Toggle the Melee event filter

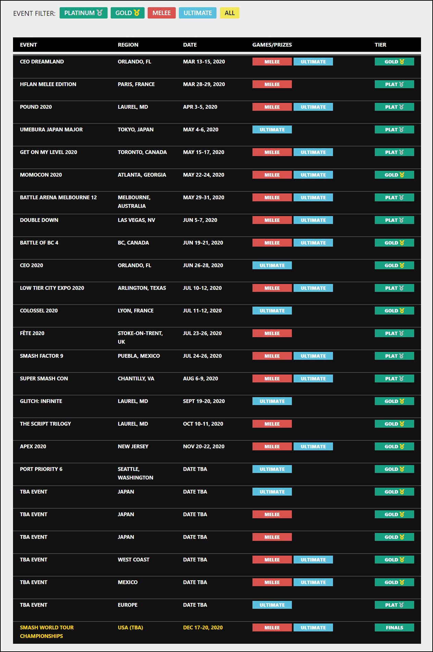[x=161, y=13]
